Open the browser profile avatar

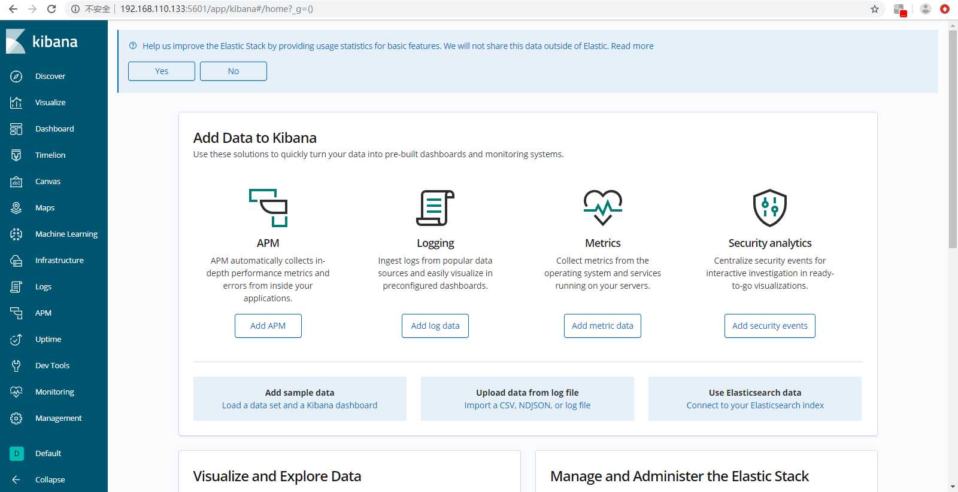tap(926, 9)
